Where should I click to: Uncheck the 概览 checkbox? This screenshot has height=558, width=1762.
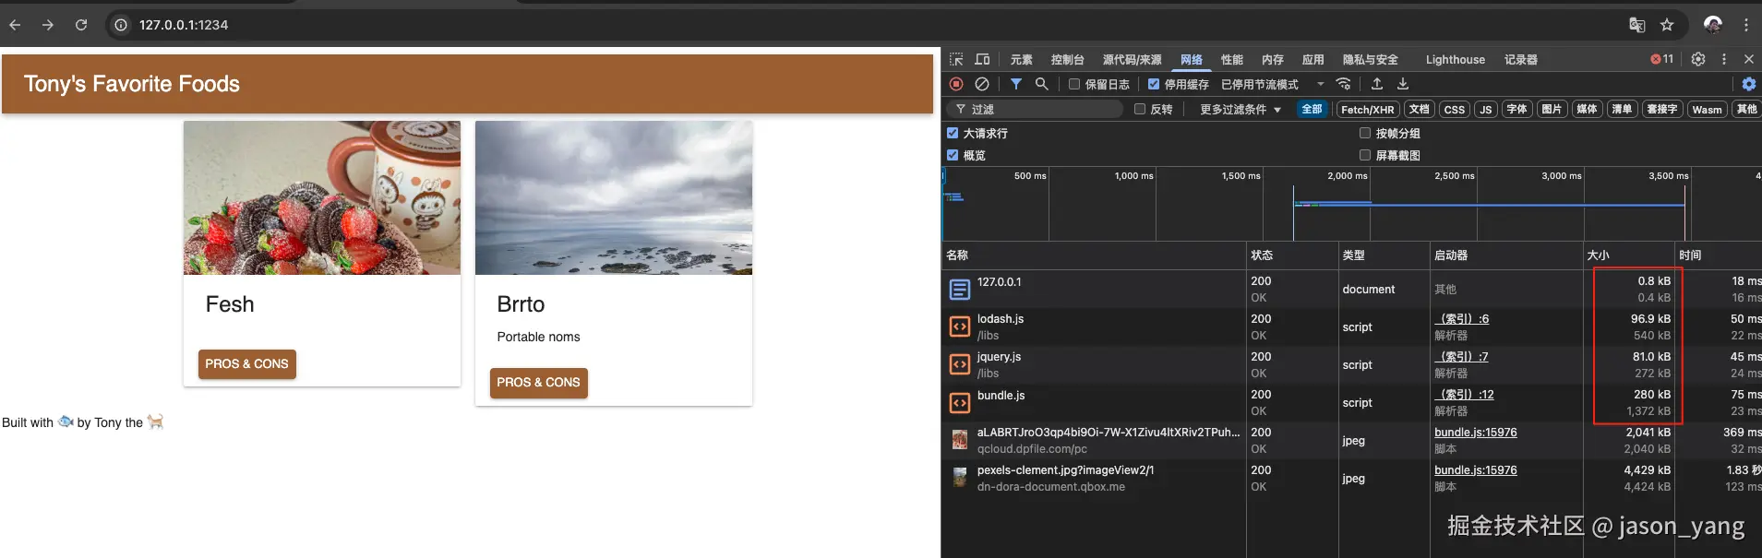[953, 155]
